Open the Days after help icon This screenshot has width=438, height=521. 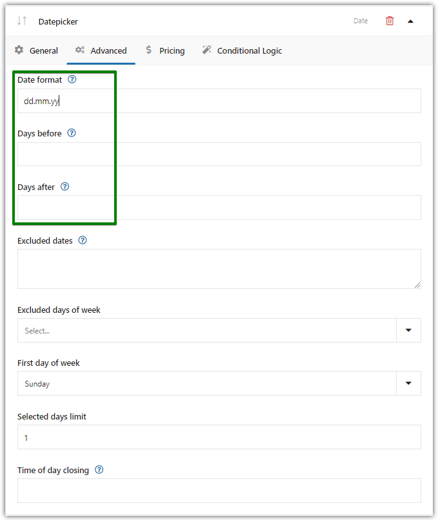point(65,187)
